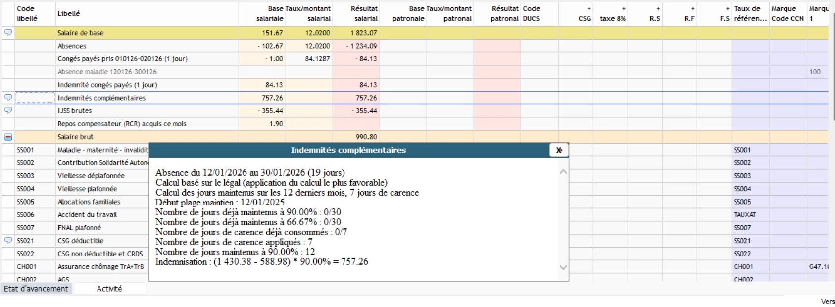Click the Base salariale column header
Screen dimensions: 835x307
pyautogui.click(x=262, y=14)
